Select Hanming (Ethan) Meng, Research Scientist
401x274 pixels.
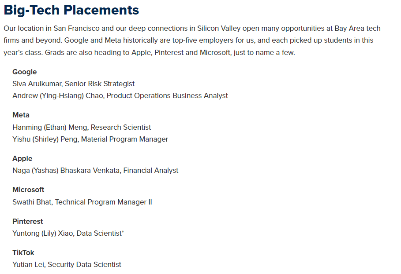pos(82,127)
